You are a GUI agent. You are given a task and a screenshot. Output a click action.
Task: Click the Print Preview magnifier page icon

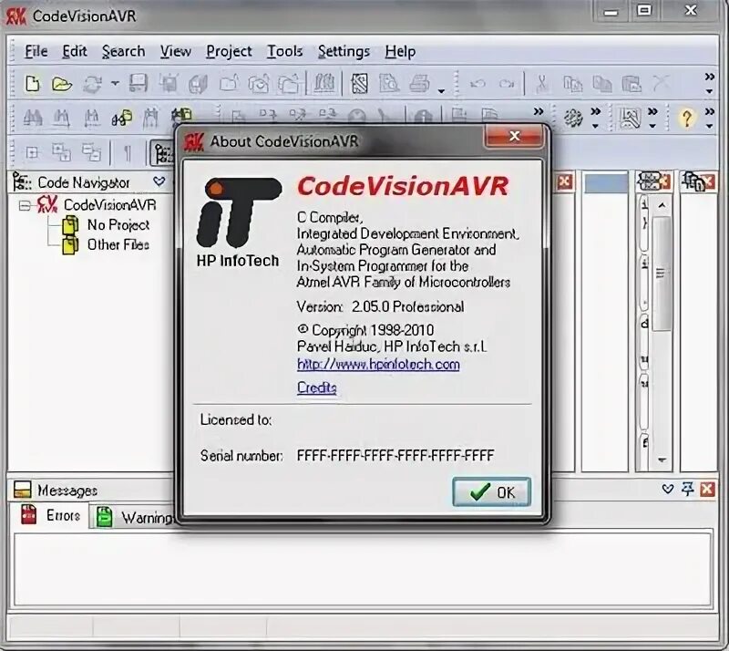coord(389,84)
